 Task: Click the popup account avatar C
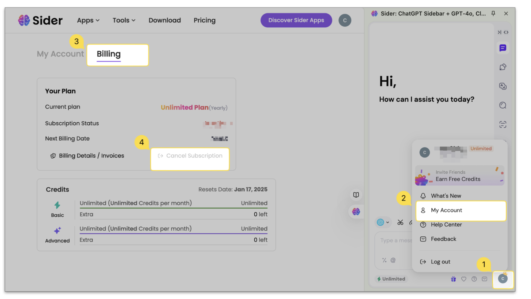tap(425, 152)
